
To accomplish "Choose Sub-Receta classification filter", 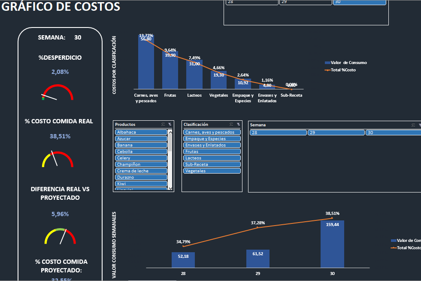I will [x=212, y=165].
